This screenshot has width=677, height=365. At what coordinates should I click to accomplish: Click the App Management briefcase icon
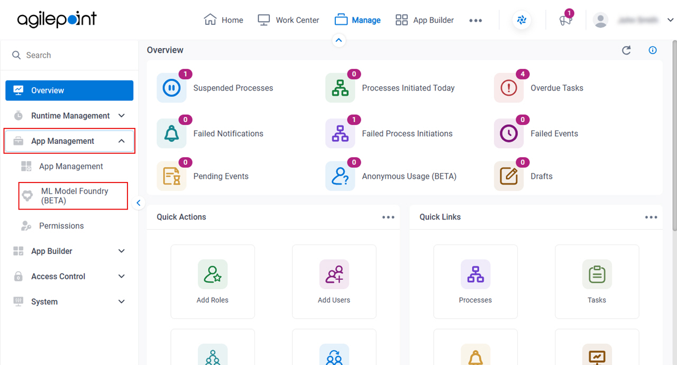[x=19, y=141]
